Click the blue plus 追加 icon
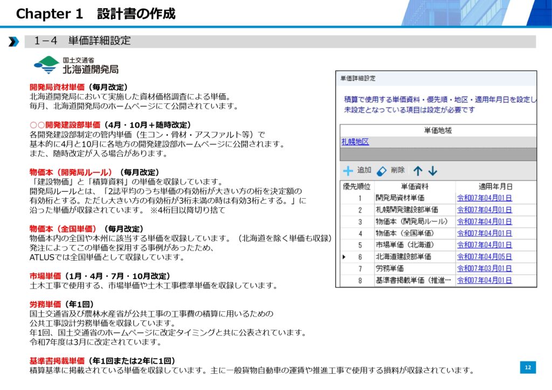 [x=349, y=171]
